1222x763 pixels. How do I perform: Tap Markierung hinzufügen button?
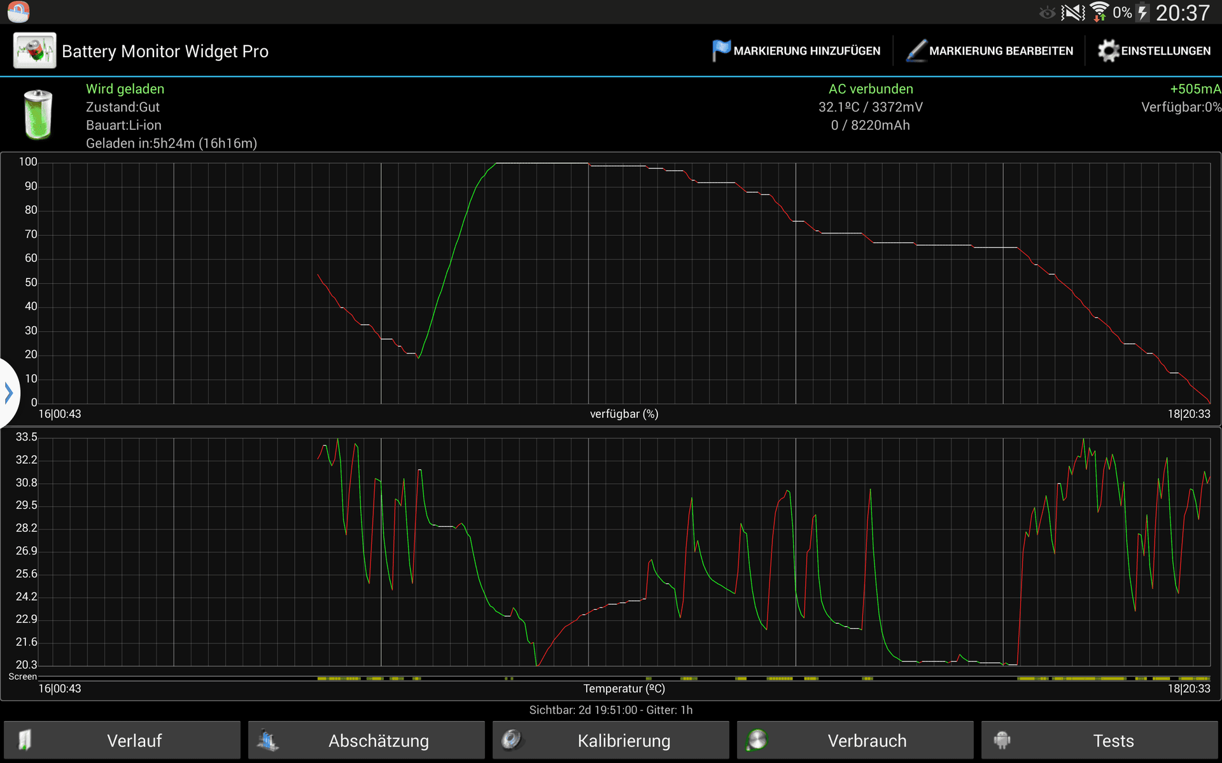coord(796,50)
